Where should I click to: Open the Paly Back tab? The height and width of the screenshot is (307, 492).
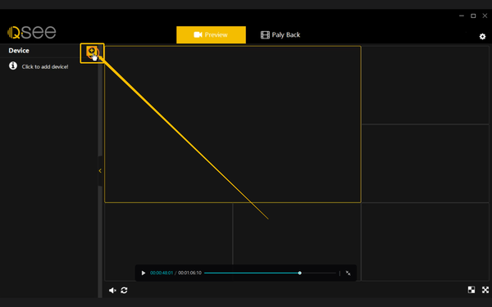pyautogui.click(x=280, y=34)
